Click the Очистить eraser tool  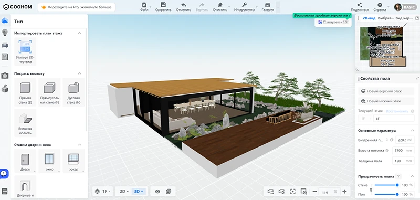pos(220,7)
